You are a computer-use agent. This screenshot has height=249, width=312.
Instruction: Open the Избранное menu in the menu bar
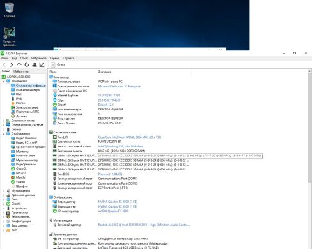click(x=38, y=58)
